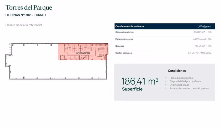Click the plus bullet beside 'Oficina habilitada'

point(166,85)
